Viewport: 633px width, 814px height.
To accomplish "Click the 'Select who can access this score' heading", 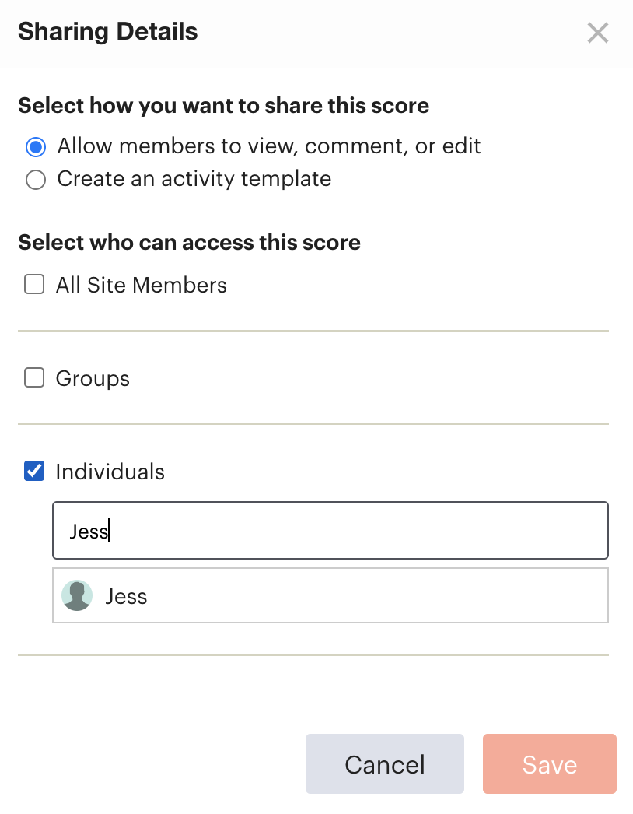I will 190,243.
